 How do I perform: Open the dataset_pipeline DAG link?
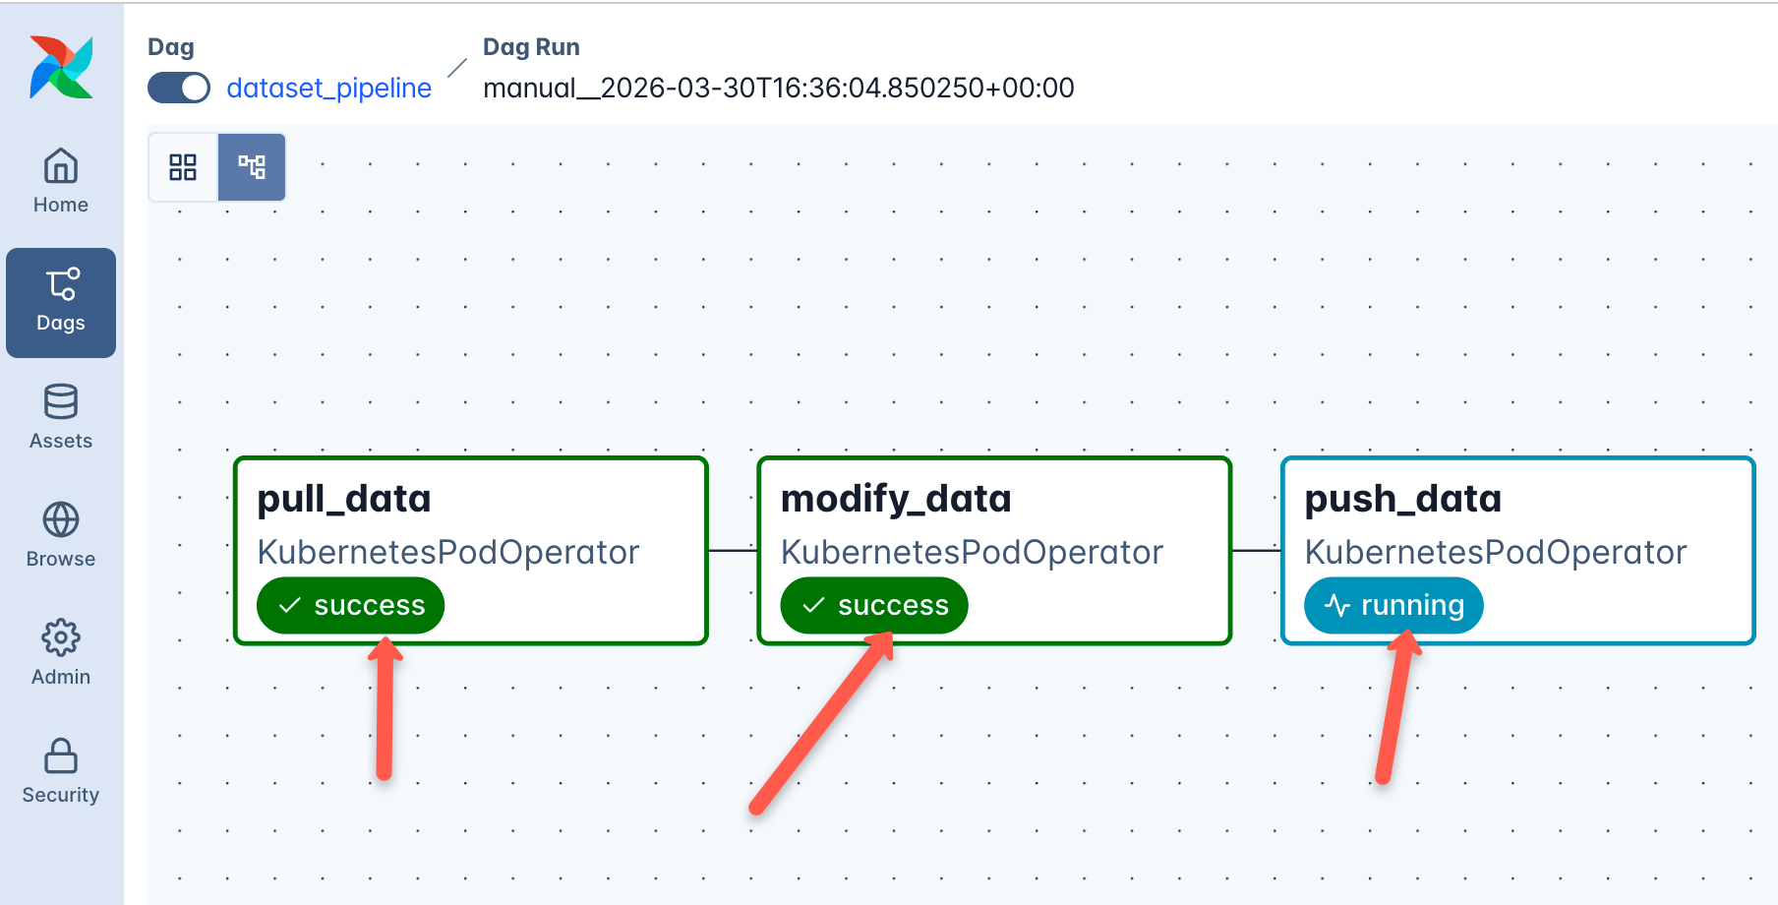tap(328, 88)
